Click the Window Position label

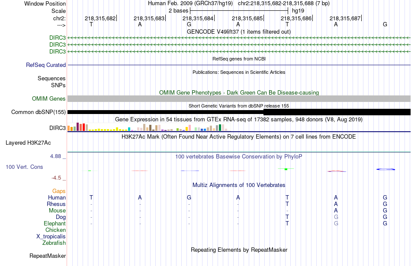[x=45, y=3]
